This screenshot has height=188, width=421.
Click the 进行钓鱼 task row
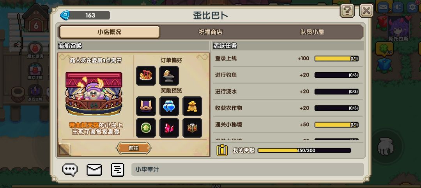(287, 75)
